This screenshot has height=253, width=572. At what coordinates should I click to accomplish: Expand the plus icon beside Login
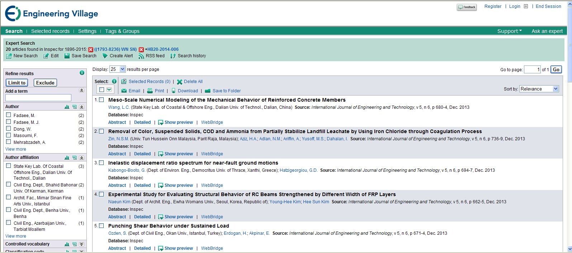click(x=526, y=6)
